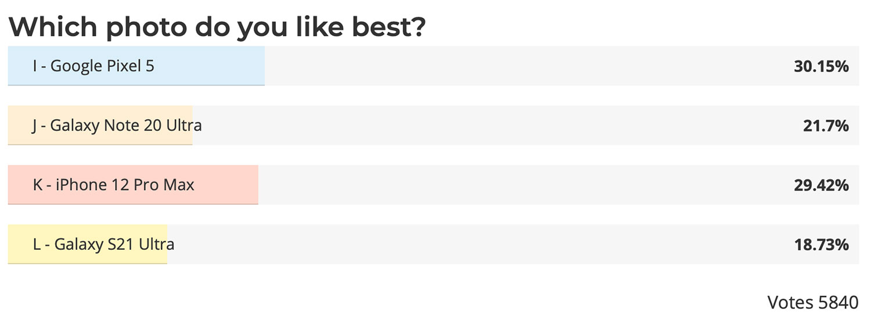Click the red iPhone 12 Pro Max bar
The width and height of the screenshot is (871, 330).
[133, 185]
